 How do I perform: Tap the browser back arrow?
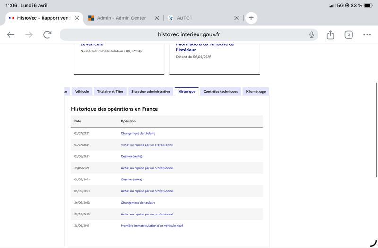click(10, 34)
